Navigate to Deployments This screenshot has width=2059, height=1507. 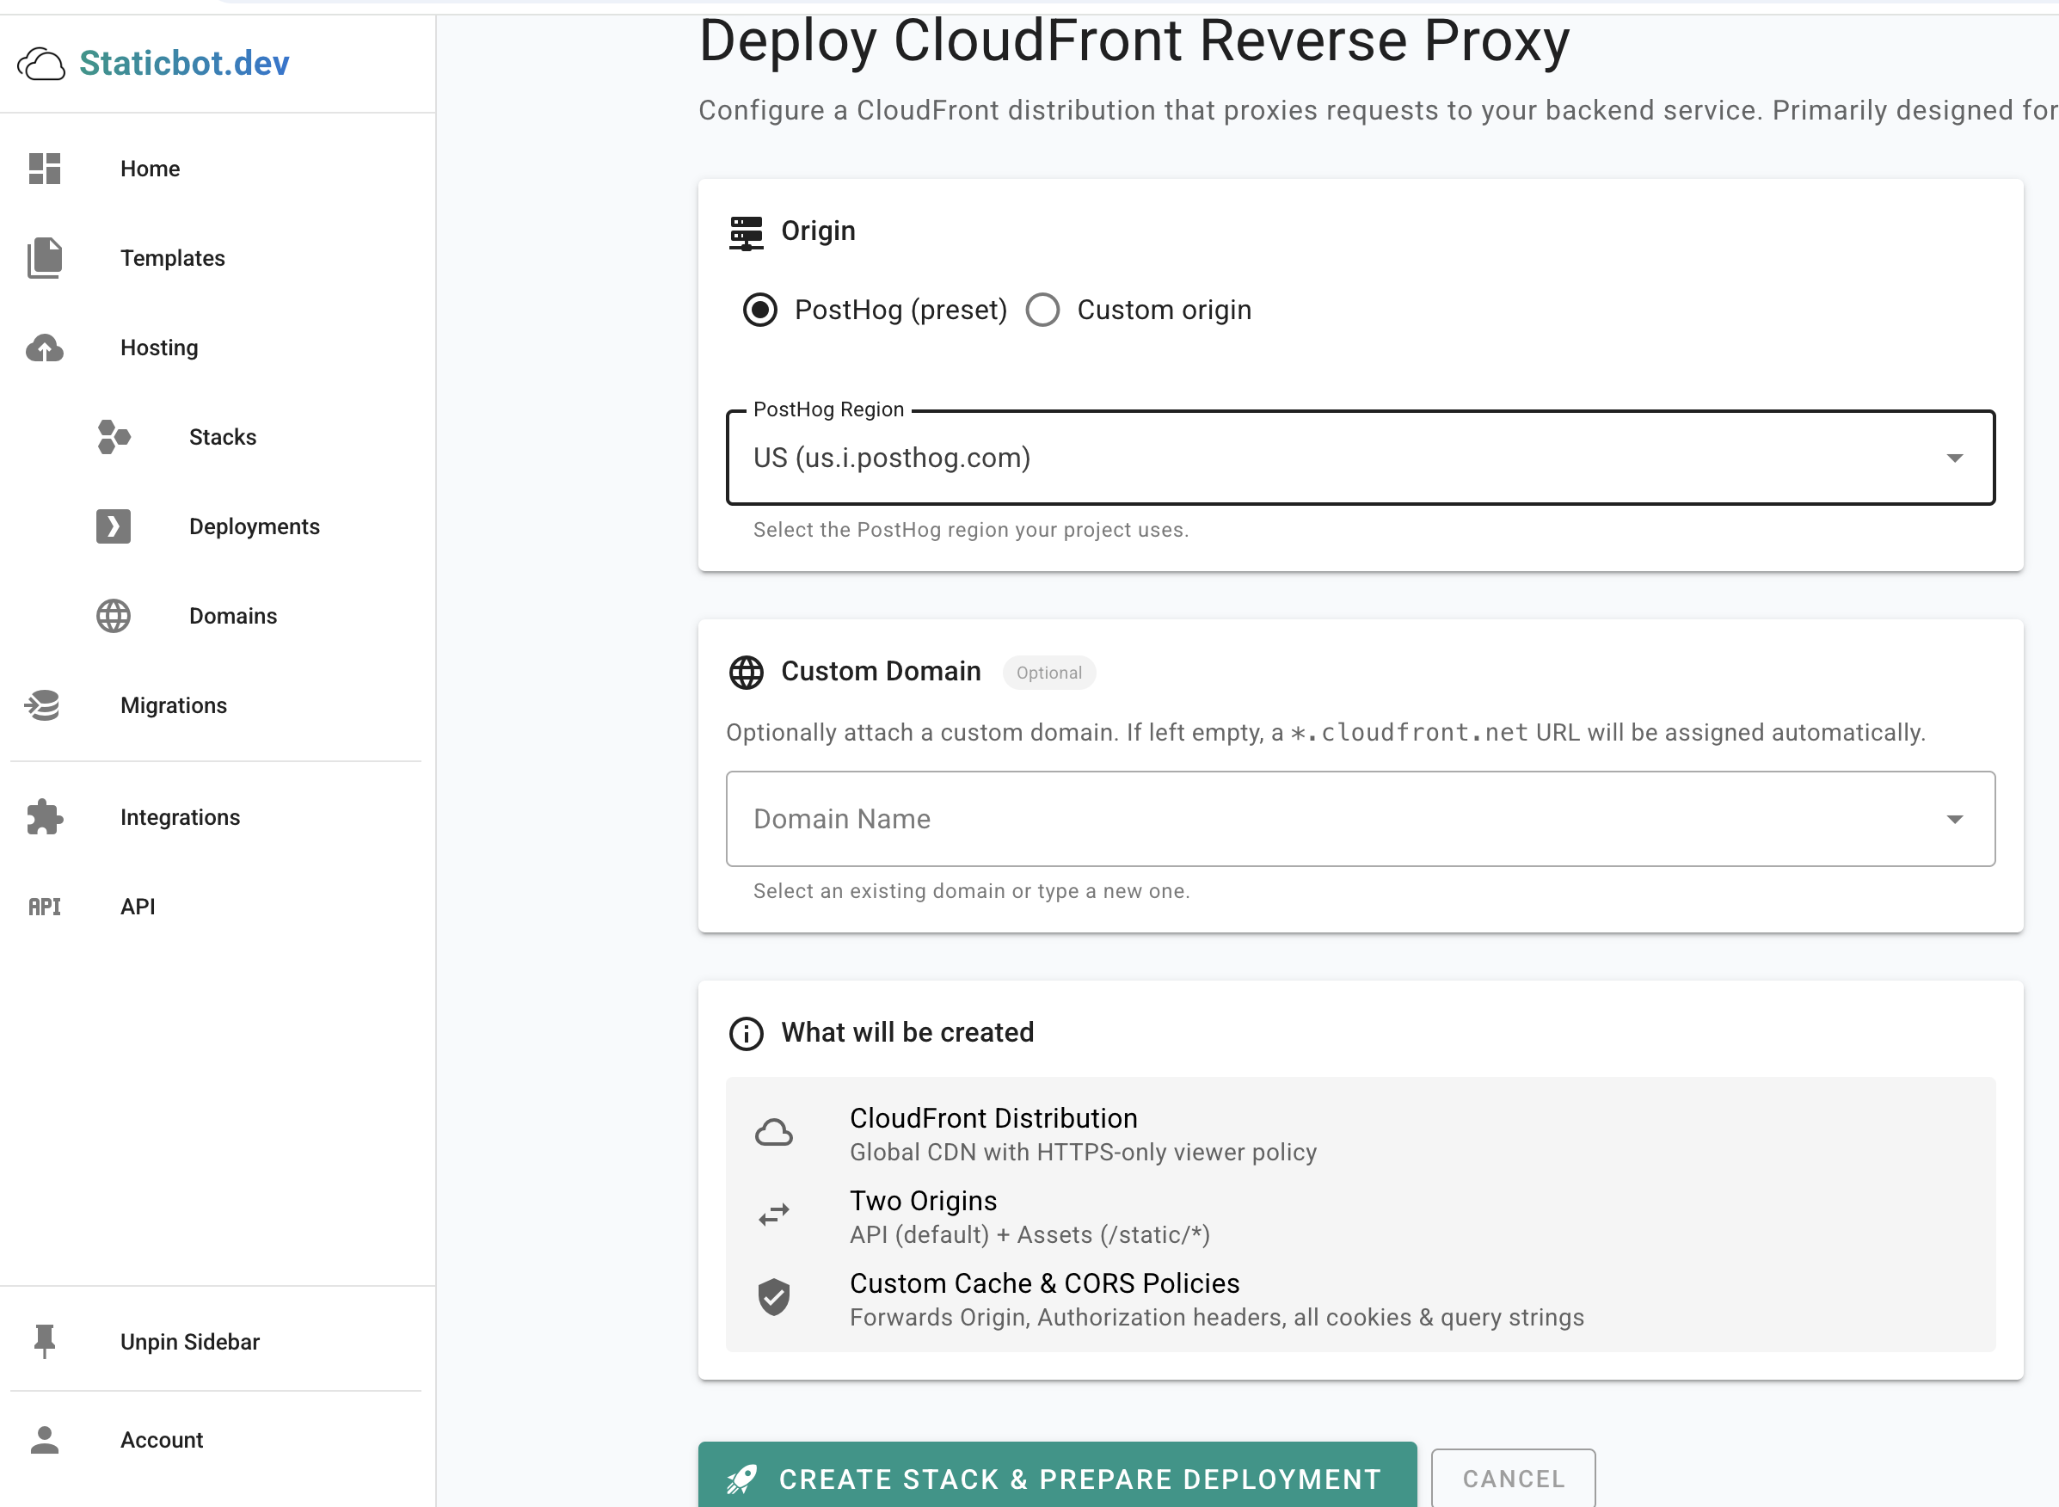(217, 526)
